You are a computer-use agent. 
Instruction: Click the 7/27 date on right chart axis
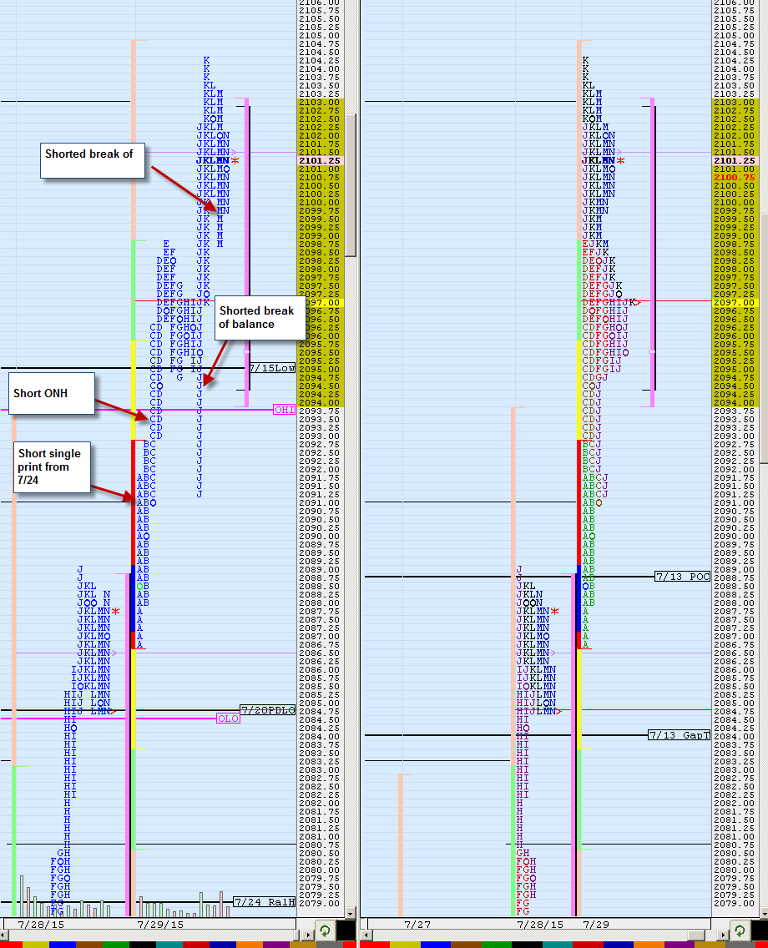[417, 925]
